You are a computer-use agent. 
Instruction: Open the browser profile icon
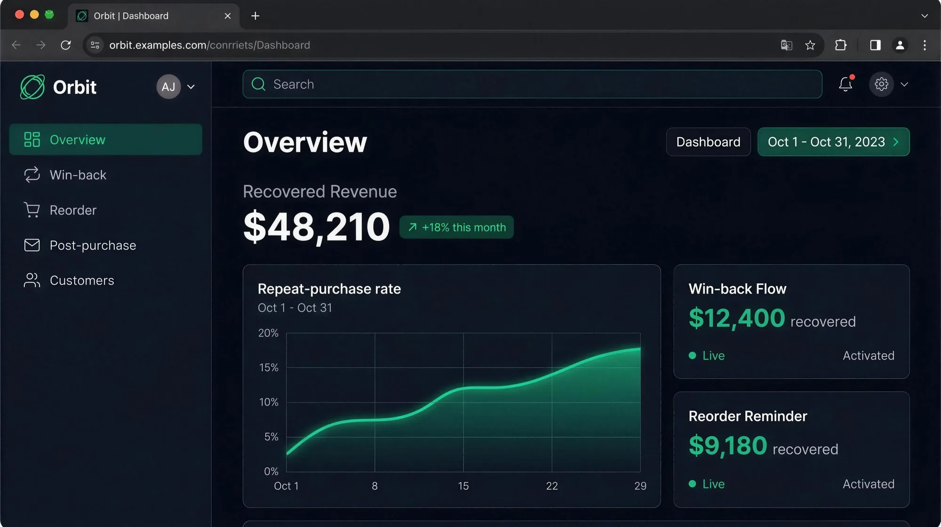tap(900, 45)
